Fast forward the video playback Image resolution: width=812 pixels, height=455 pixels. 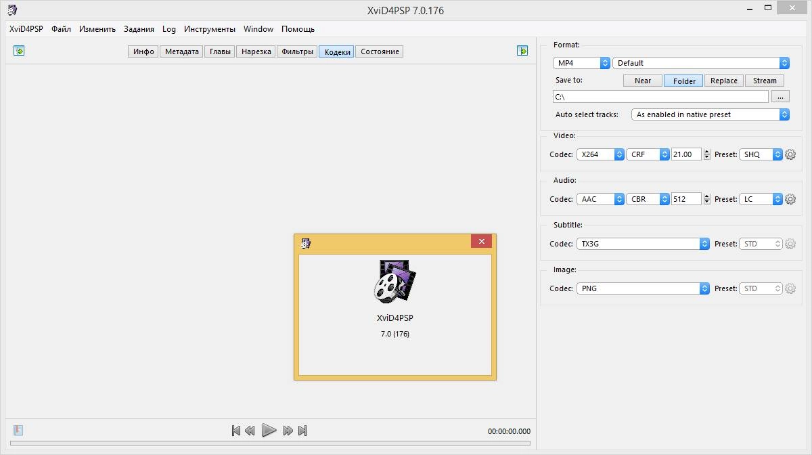coord(288,431)
